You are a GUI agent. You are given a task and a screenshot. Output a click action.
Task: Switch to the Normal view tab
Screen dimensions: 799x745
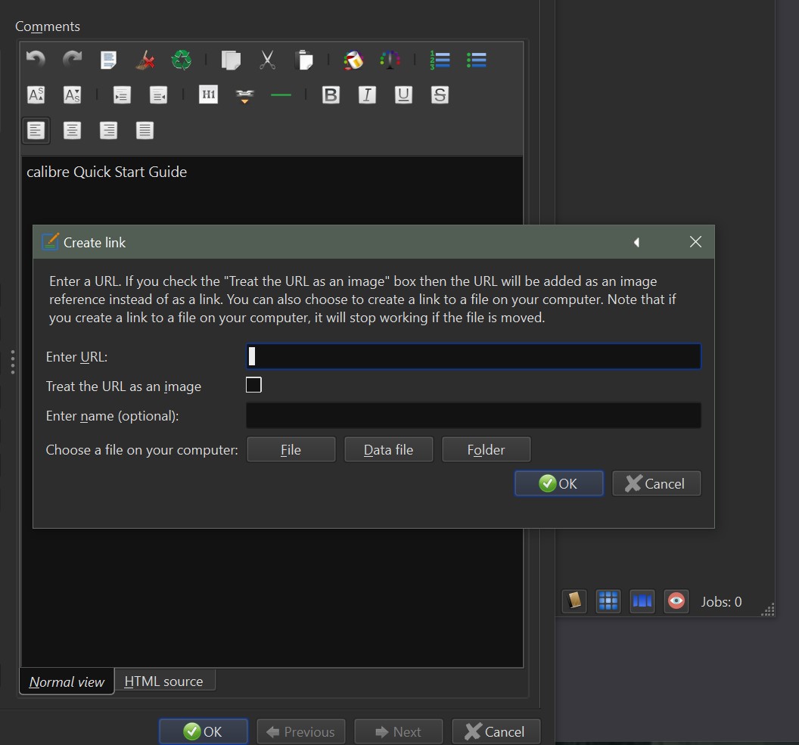[x=67, y=681]
